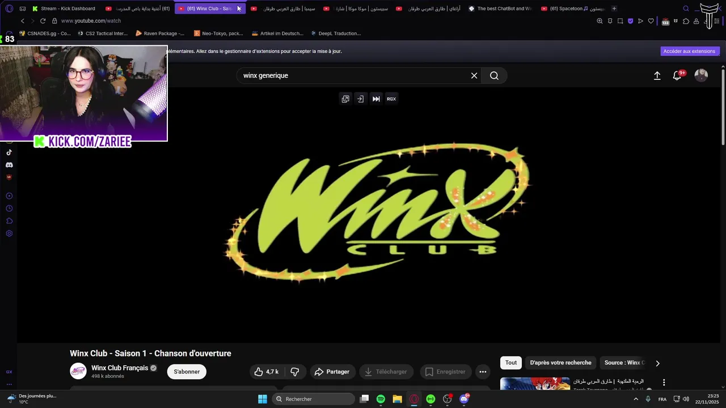Go back to previous page
This screenshot has width=726, height=408.
tap(23, 21)
